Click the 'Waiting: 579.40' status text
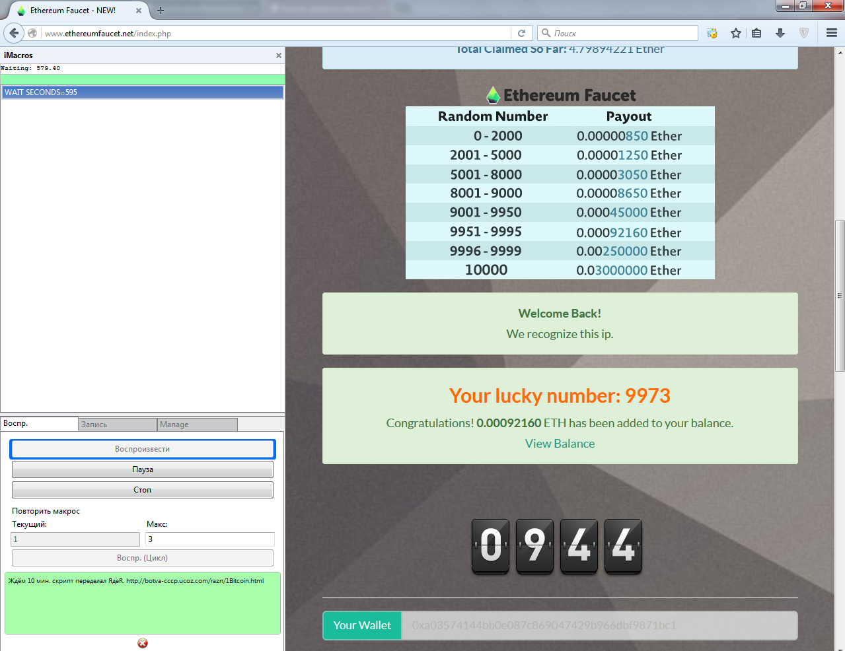This screenshot has width=845, height=651. tap(30, 68)
